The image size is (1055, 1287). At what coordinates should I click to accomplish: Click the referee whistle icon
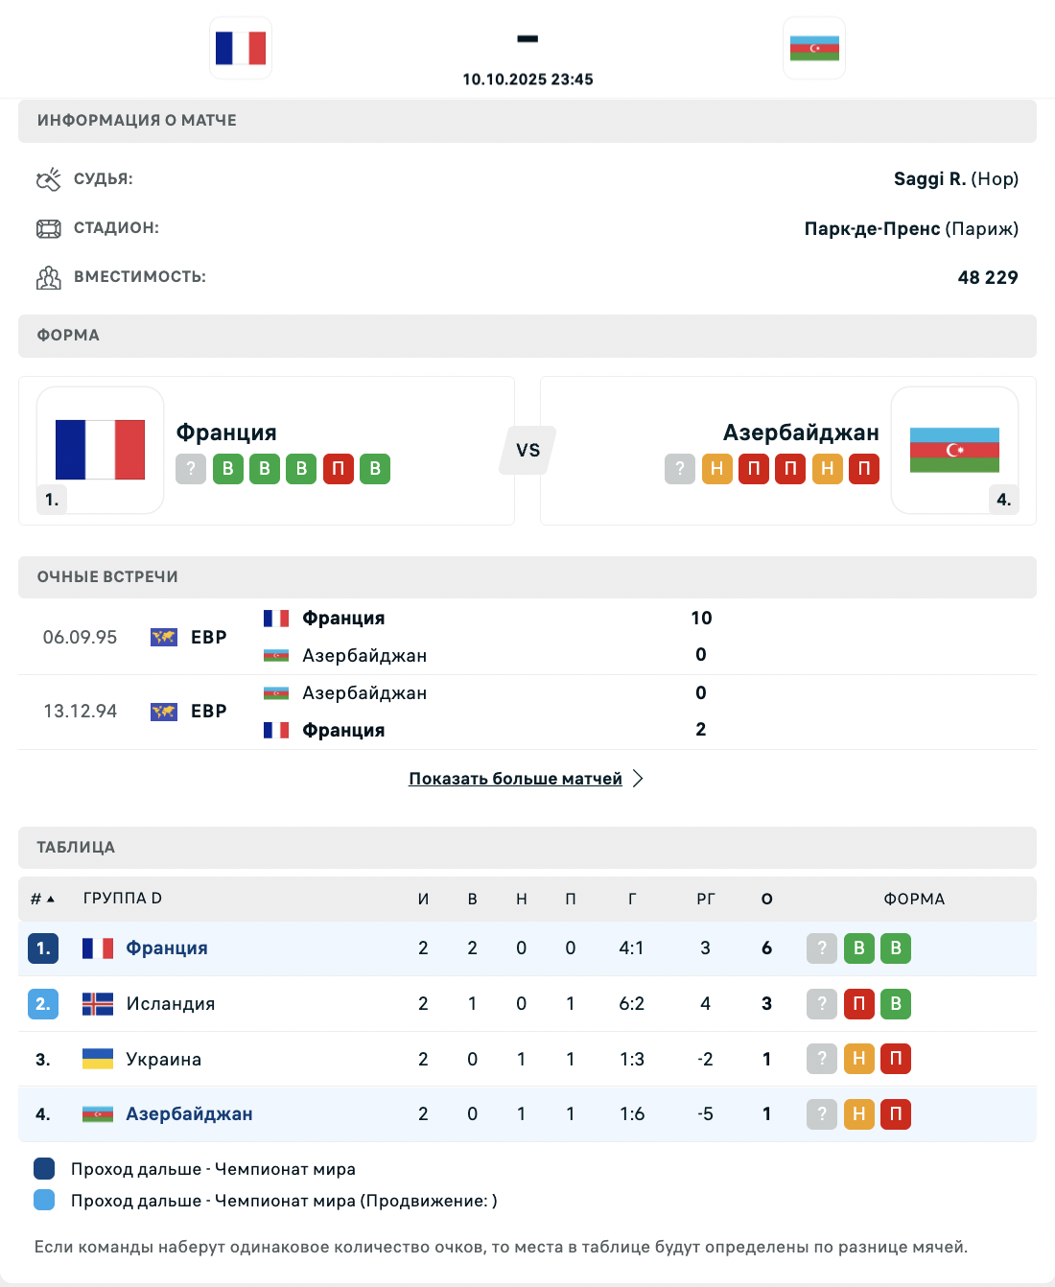[x=48, y=179]
